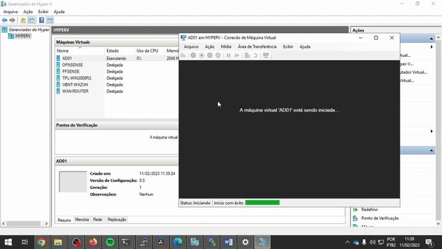Viewport: 442px width, 249px height.
Task: Click the Redefinir action link
Action: click(x=369, y=210)
